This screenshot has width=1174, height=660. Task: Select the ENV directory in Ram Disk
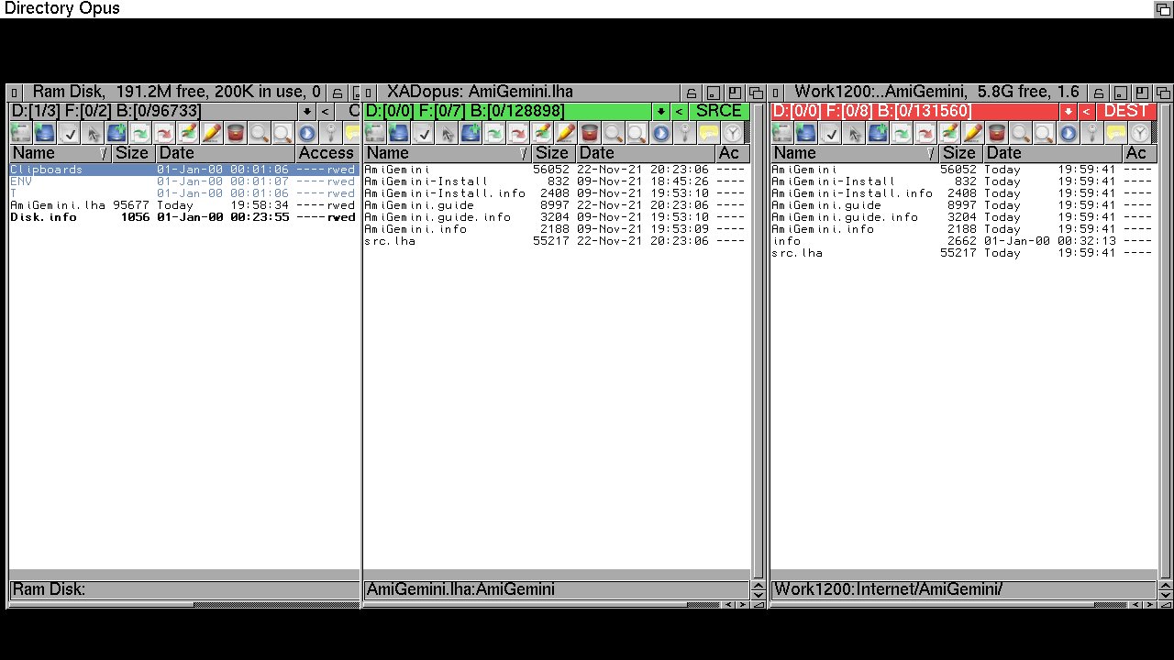pos(183,181)
